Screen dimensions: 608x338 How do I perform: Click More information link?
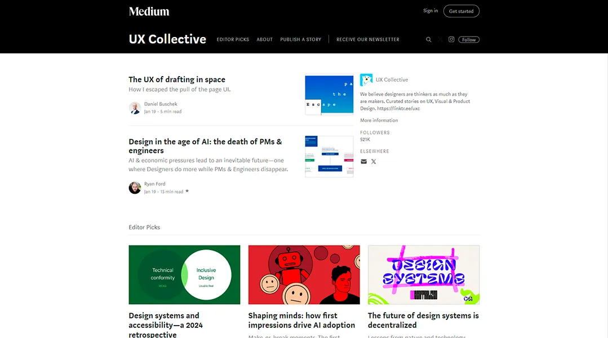(379, 121)
